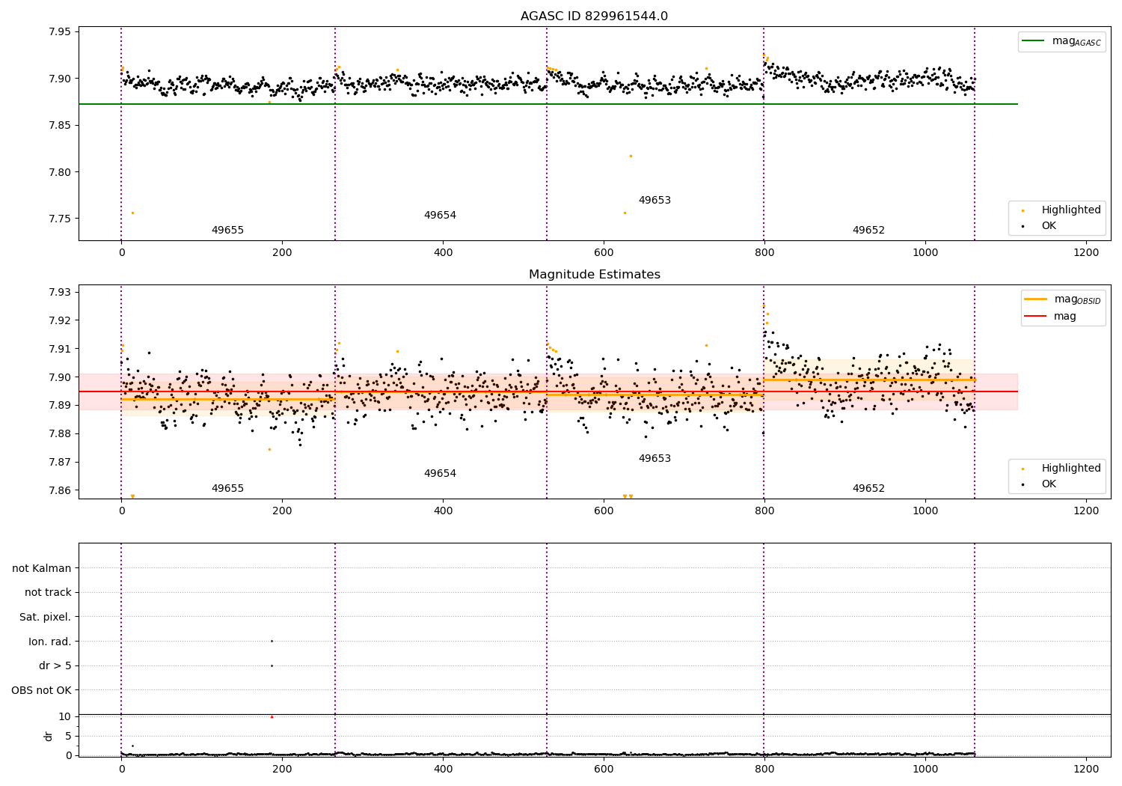Click the 'Sat. pixel.' flag label

[x=46, y=618]
